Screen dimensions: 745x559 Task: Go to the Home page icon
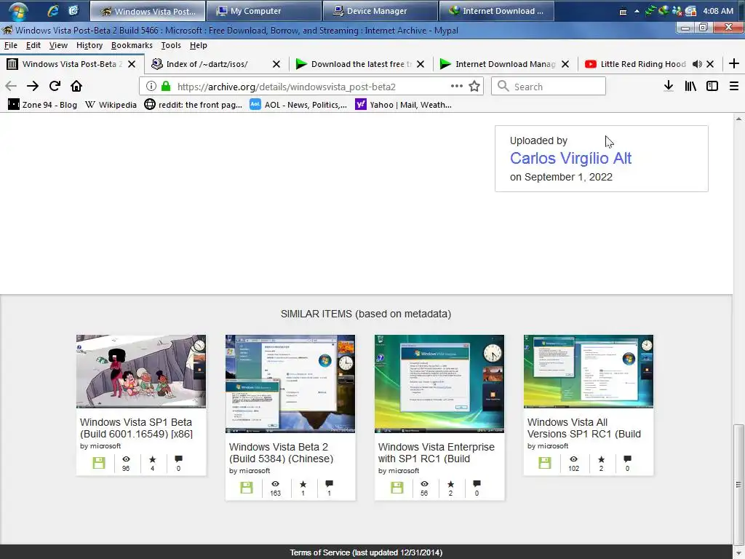pos(76,86)
